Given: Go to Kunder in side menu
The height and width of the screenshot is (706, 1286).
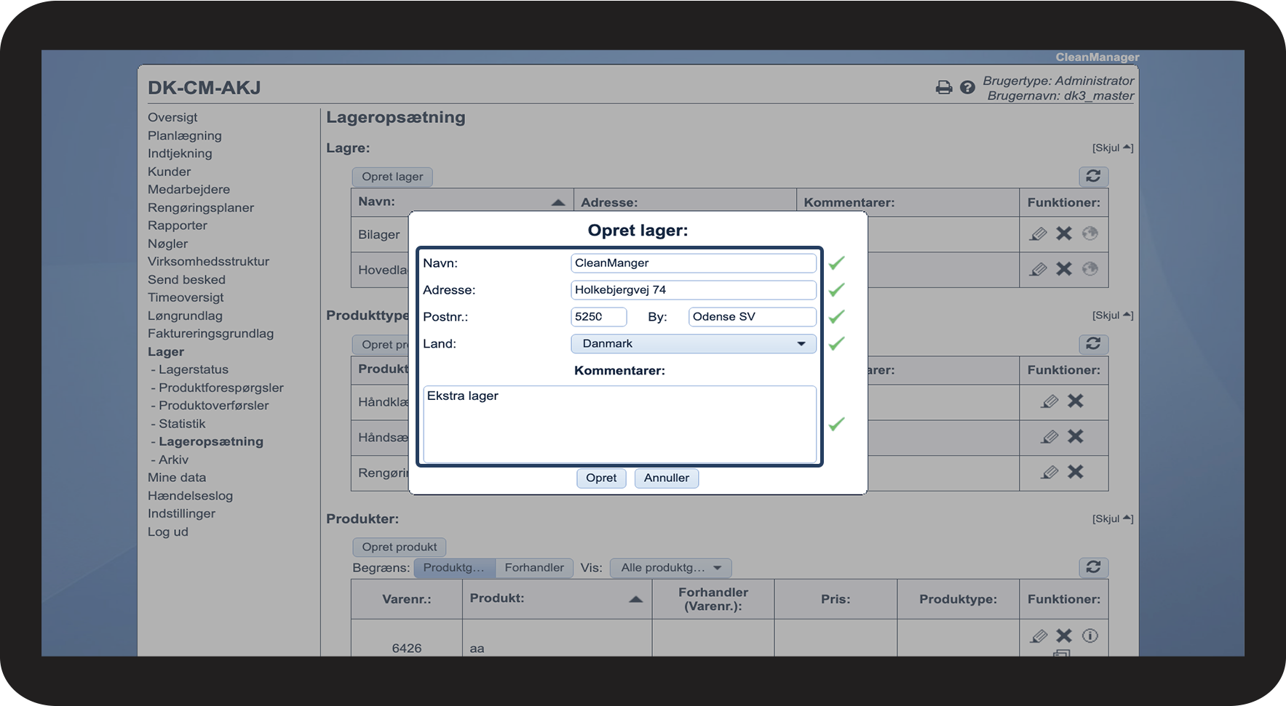Looking at the screenshot, I should click(169, 172).
